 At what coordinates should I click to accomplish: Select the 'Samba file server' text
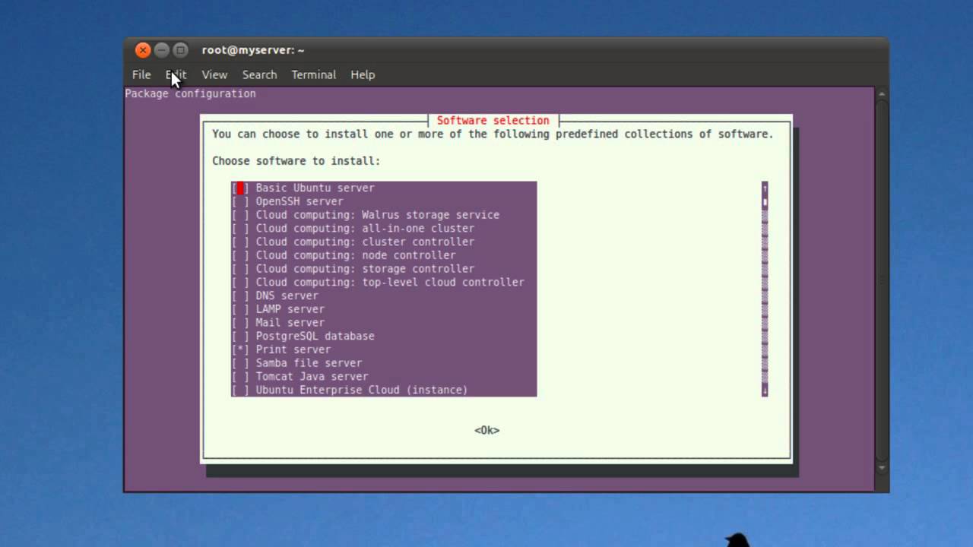[309, 363]
